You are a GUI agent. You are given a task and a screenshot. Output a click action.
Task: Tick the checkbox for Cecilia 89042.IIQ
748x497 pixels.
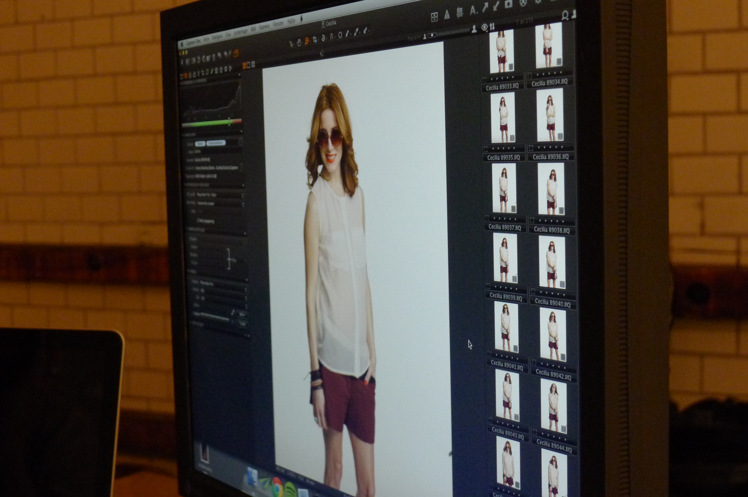534,362
